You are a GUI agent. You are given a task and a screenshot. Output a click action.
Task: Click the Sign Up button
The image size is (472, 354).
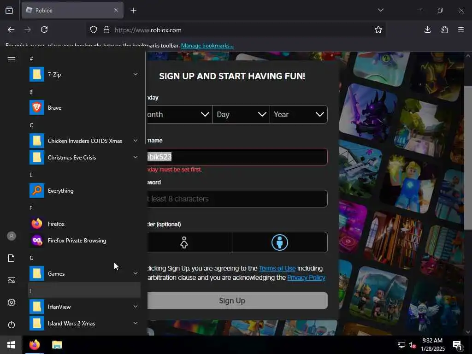[x=237, y=301]
